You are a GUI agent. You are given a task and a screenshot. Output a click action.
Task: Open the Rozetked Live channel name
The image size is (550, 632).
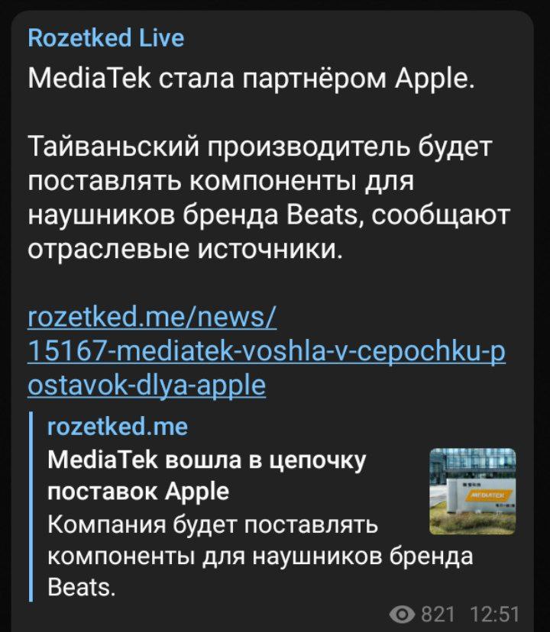click(x=105, y=38)
